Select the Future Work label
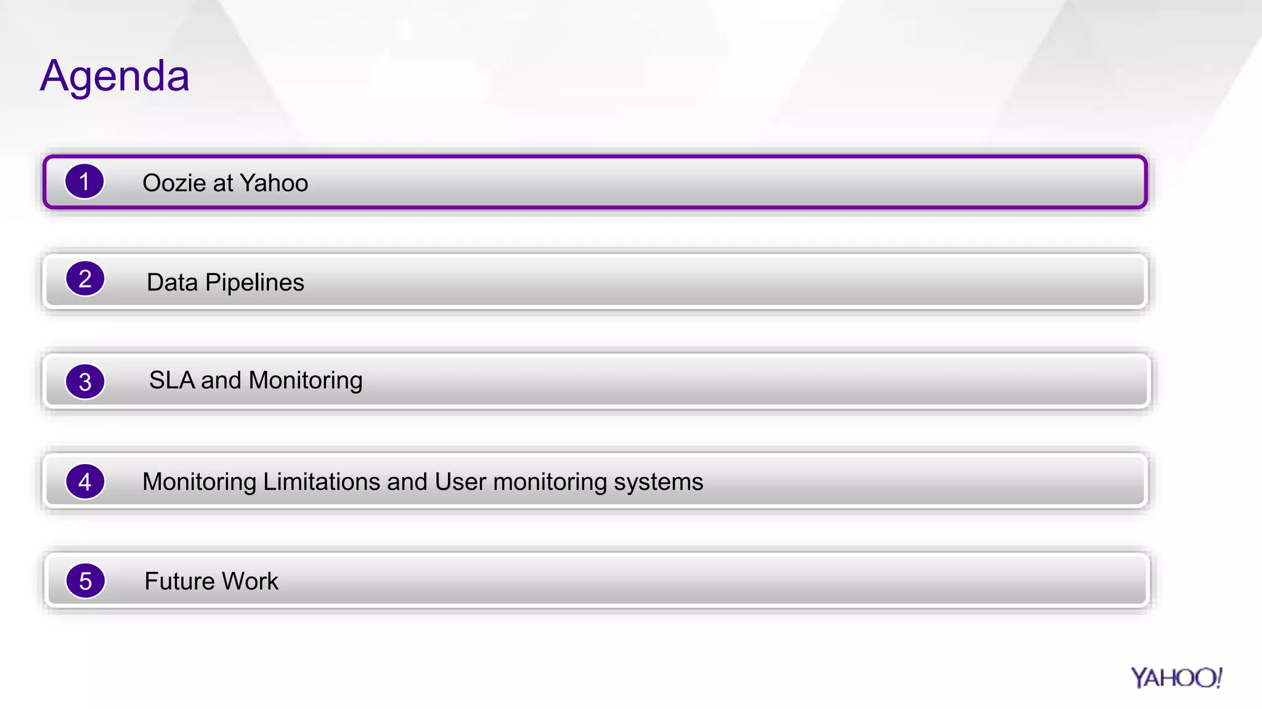Image resolution: width=1262 pixels, height=709 pixels. pos(211,581)
